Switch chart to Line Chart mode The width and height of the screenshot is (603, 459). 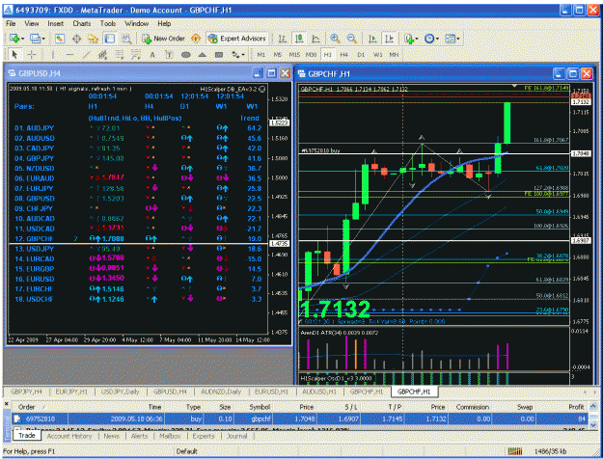click(x=315, y=39)
